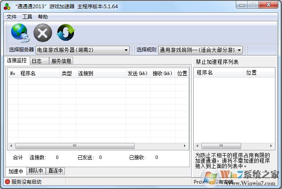Click right arrow of blocked list scrollbar
This screenshot has height=189, width=282.
[272, 146]
